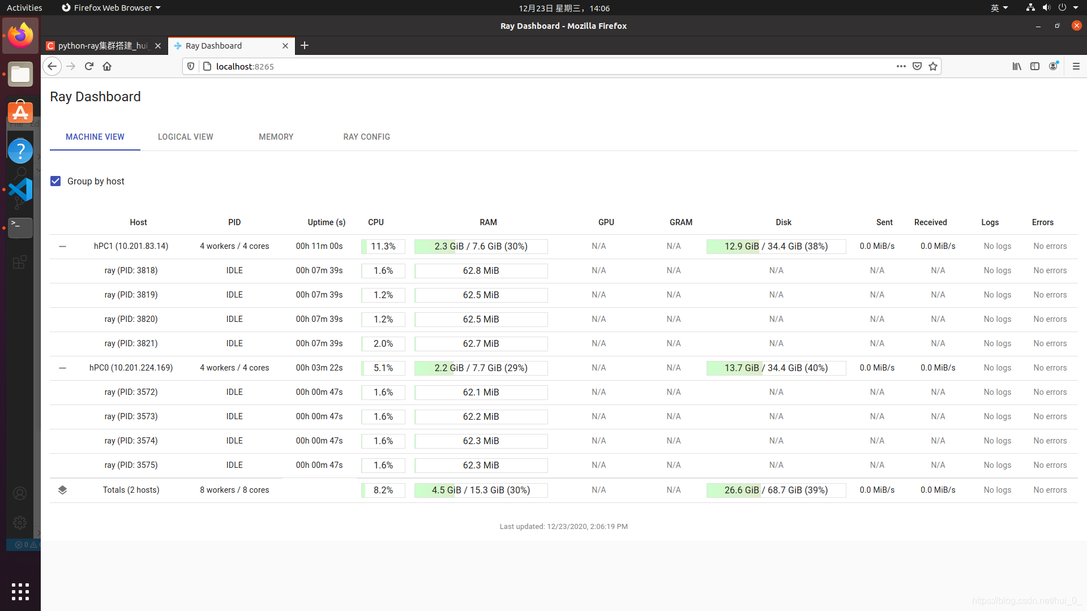1087x611 pixels.
Task: Open the Firefox account icon
Action: 1054,66
